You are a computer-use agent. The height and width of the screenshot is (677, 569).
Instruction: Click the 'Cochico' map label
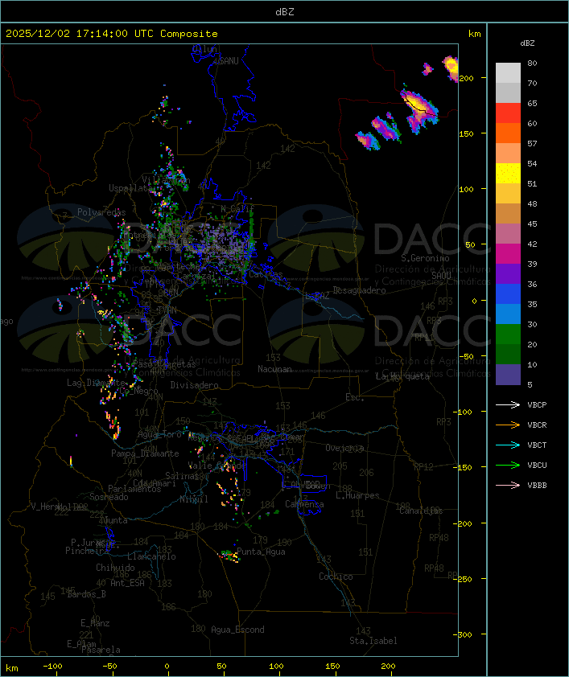(336, 576)
